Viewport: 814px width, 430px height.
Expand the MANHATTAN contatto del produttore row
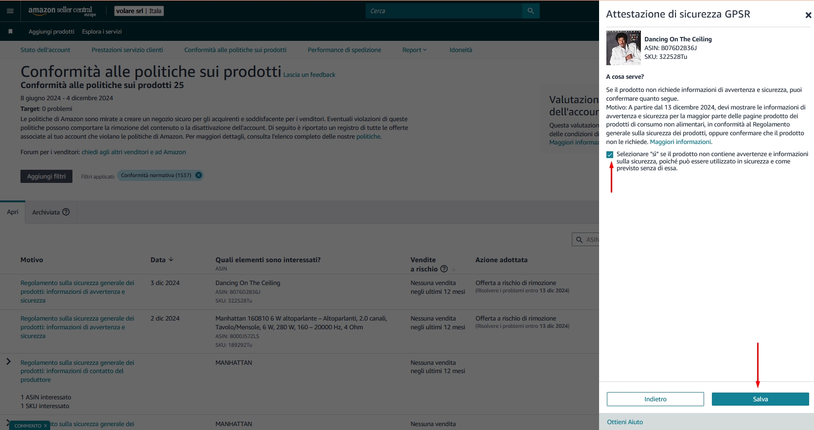[8, 361]
